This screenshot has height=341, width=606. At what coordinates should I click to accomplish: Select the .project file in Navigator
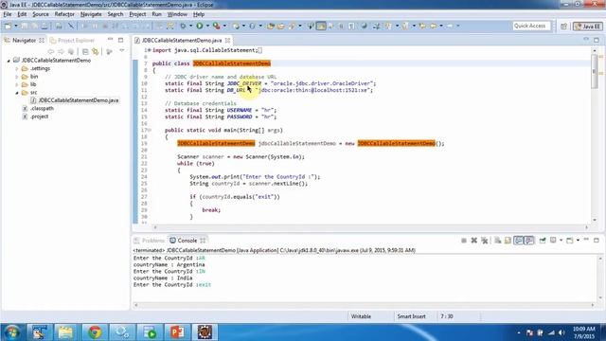(x=36, y=117)
